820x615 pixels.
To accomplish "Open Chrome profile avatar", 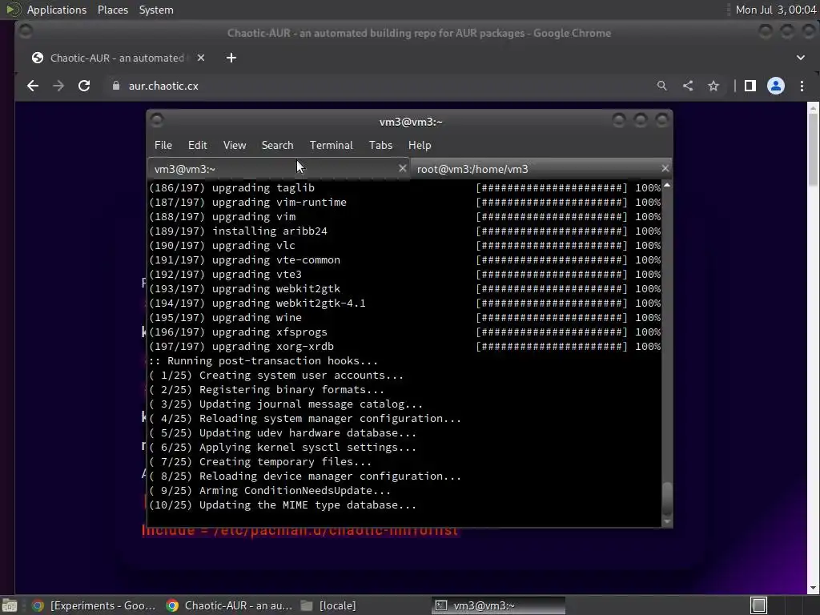I will (x=775, y=86).
